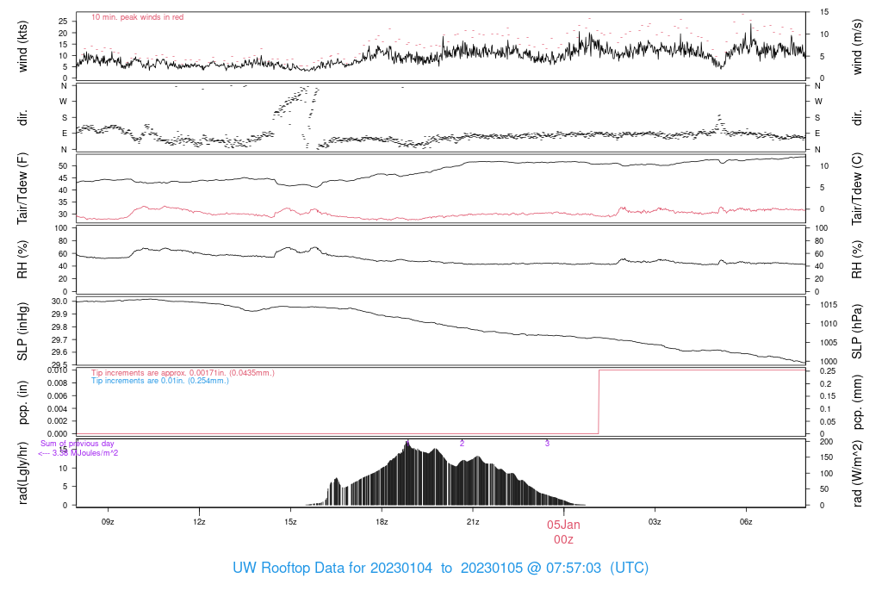Select the 'rad (W/m^2)' axis label

click(x=857, y=474)
